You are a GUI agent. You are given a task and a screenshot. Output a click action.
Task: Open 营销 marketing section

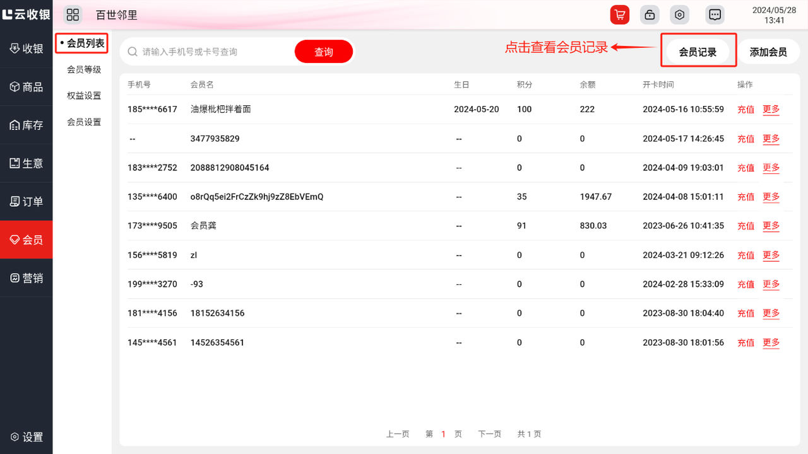(27, 278)
